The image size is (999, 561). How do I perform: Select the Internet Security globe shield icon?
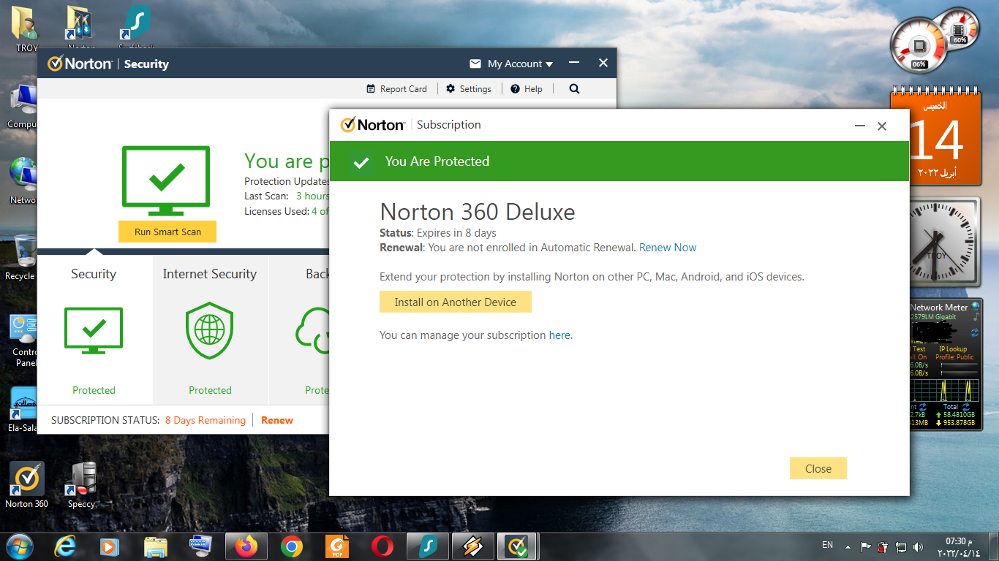210,331
